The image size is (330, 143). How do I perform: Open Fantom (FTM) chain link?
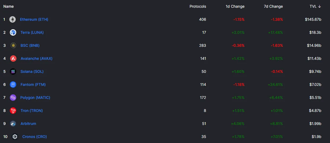point(33,85)
